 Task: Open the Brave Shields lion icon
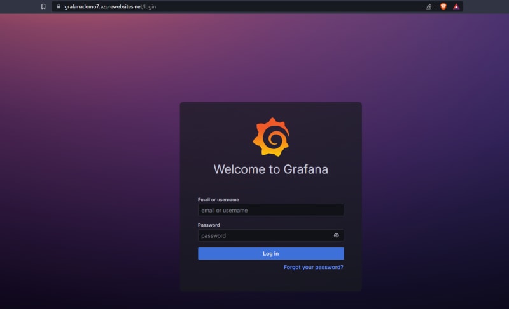(x=443, y=6)
